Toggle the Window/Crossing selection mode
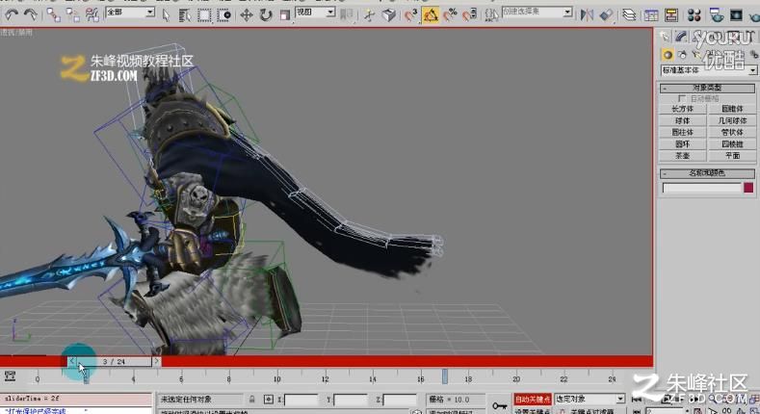 (x=223, y=15)
